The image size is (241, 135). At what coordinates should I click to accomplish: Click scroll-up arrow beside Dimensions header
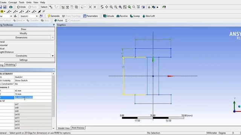pos(53,37)
